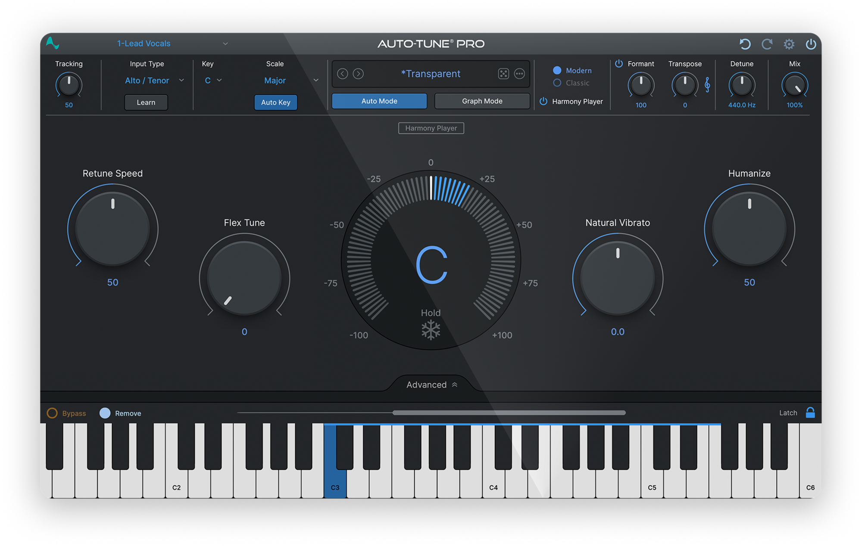Select Classic mode radio button
862x546 pixels.
coord(557,83)
